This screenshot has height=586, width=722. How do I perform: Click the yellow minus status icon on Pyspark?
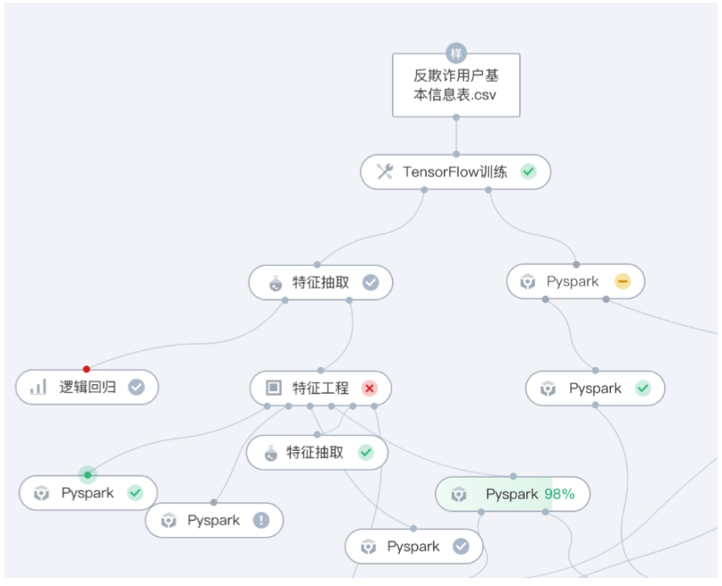pos(622,282)
